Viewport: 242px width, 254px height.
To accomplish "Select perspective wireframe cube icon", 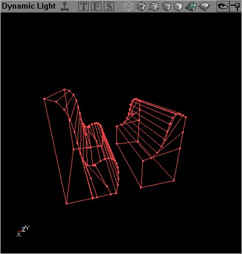I will click(x=128, y=6).
